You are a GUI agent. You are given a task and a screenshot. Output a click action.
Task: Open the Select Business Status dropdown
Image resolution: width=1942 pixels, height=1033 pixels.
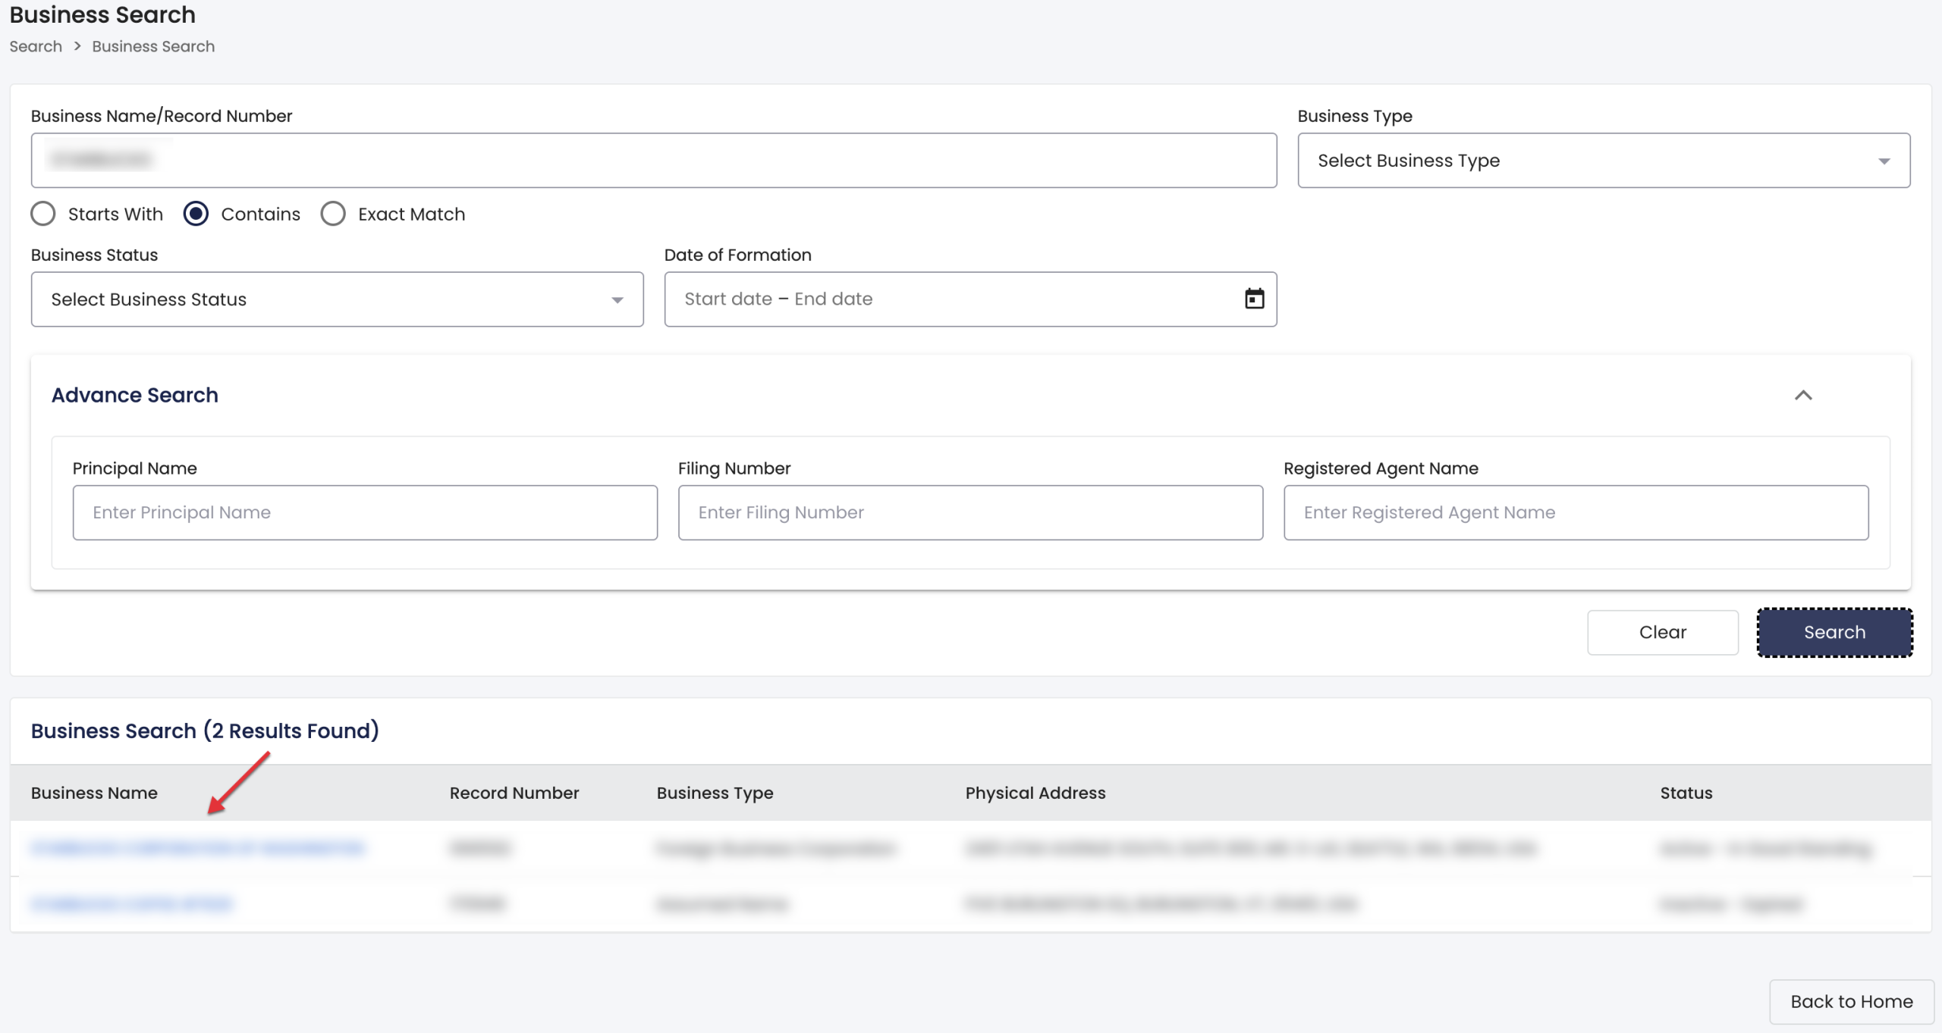point(337,299)
